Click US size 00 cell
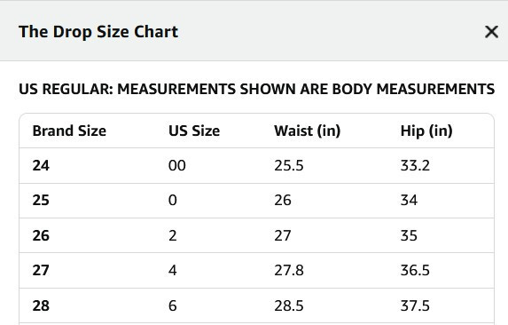Viewport: 508px width, 325px height. 177,165
